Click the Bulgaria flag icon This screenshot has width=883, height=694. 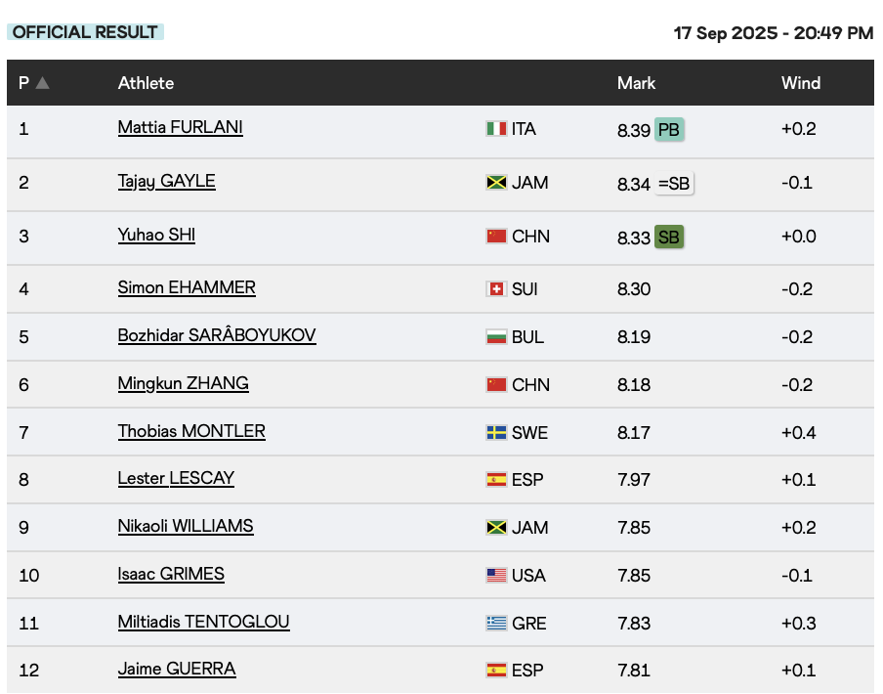(x=496, y=337)
